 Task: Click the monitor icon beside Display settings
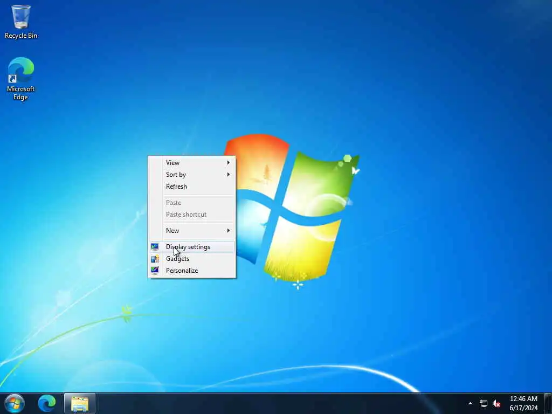click(x=155, y=247)
